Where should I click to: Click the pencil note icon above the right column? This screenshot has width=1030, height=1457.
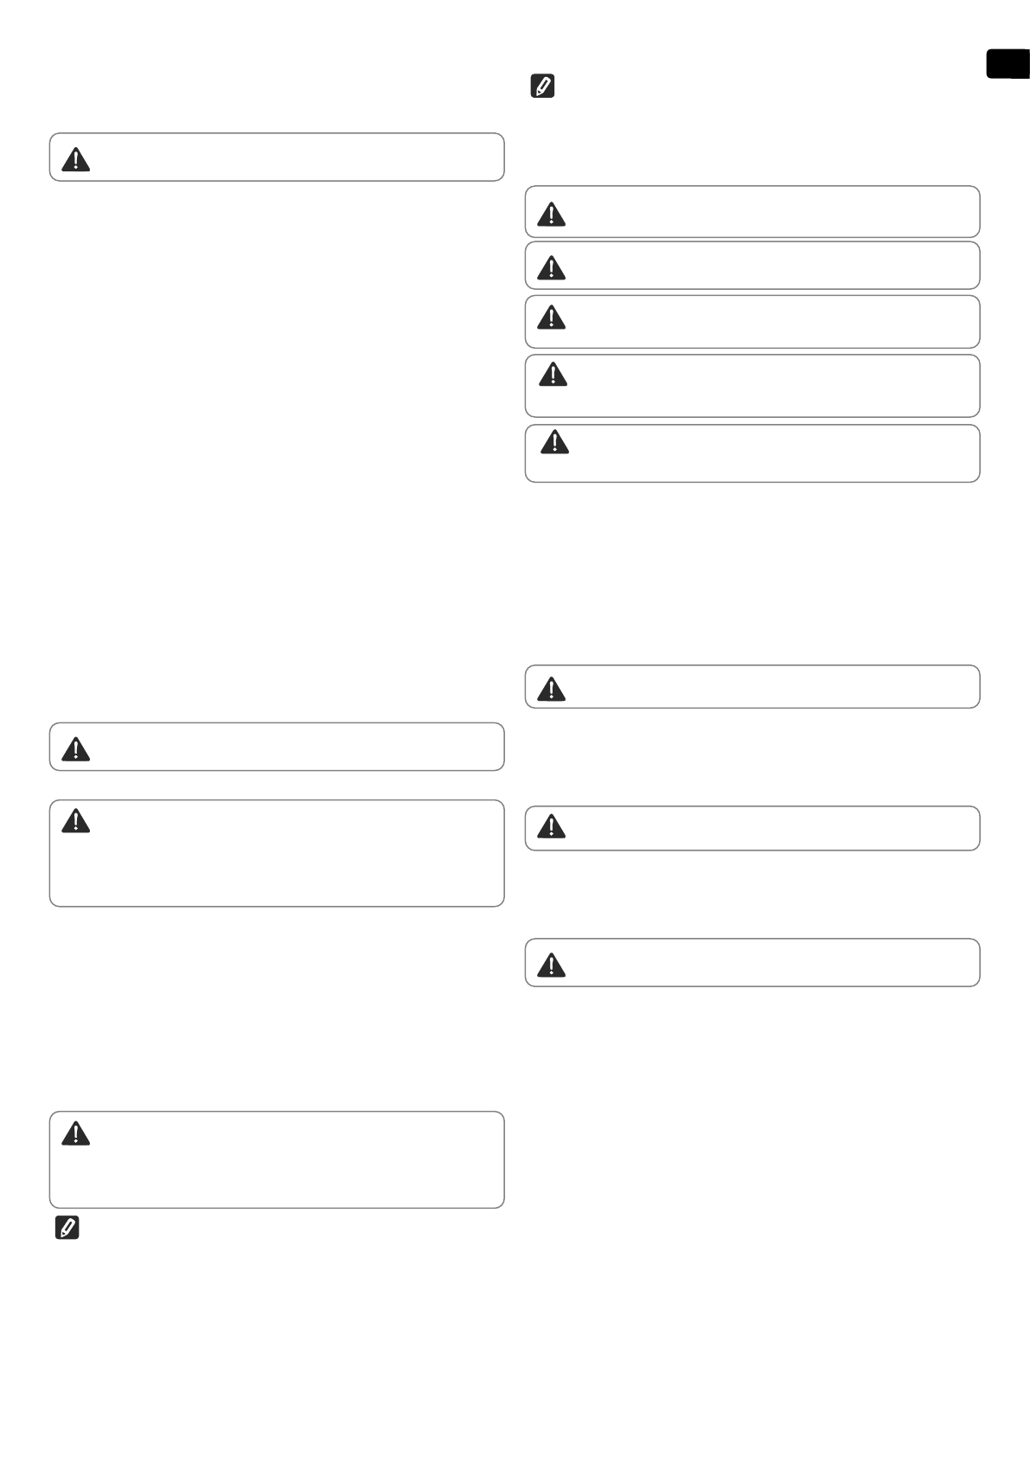click(542, 87)
